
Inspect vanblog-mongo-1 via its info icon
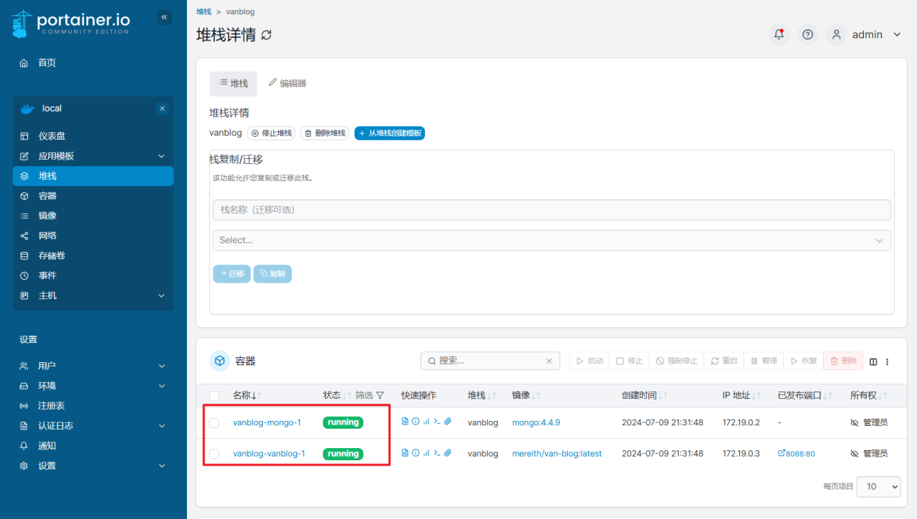tap(416, 421)
